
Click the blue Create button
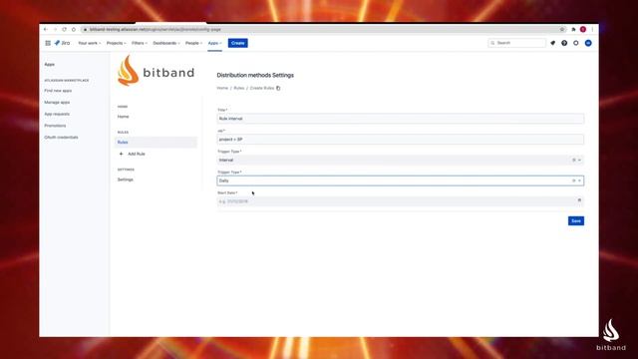(x=237, y=43)
